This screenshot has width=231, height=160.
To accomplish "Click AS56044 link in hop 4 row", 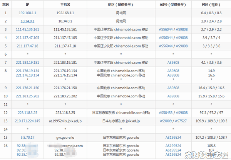I will [166, 38].
